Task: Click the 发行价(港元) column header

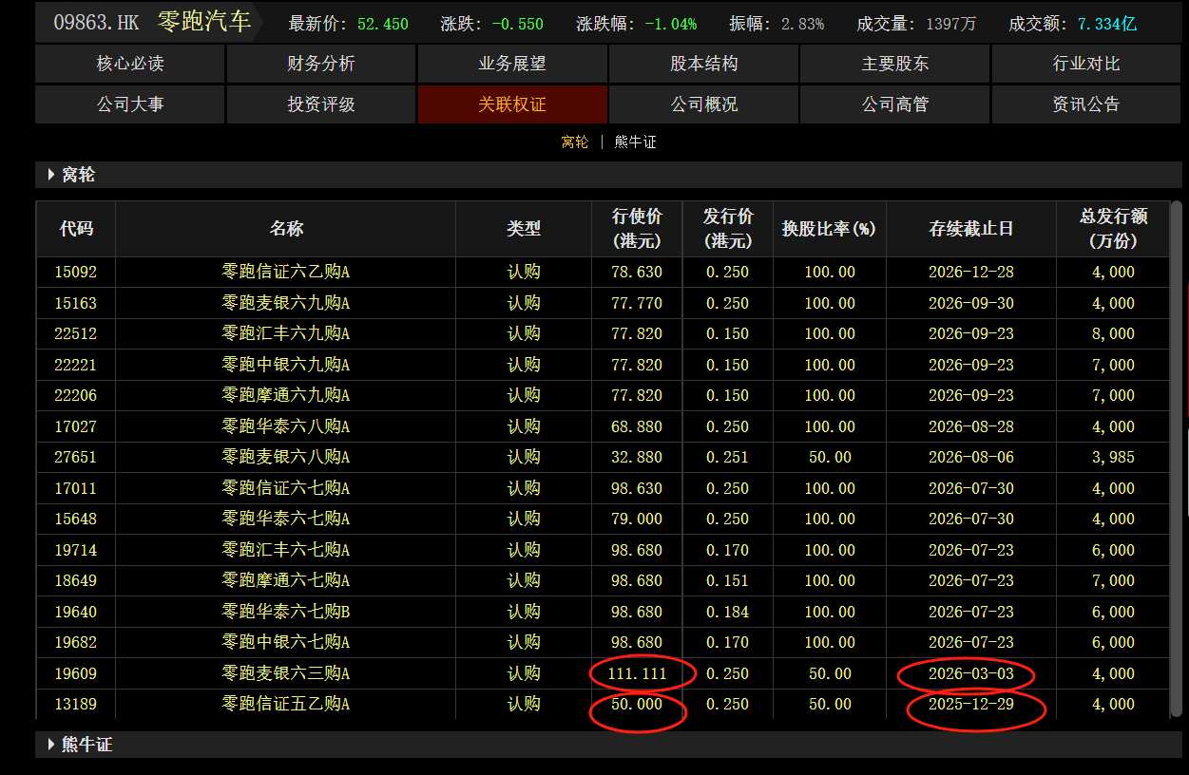Action: (x=728, y=229)
